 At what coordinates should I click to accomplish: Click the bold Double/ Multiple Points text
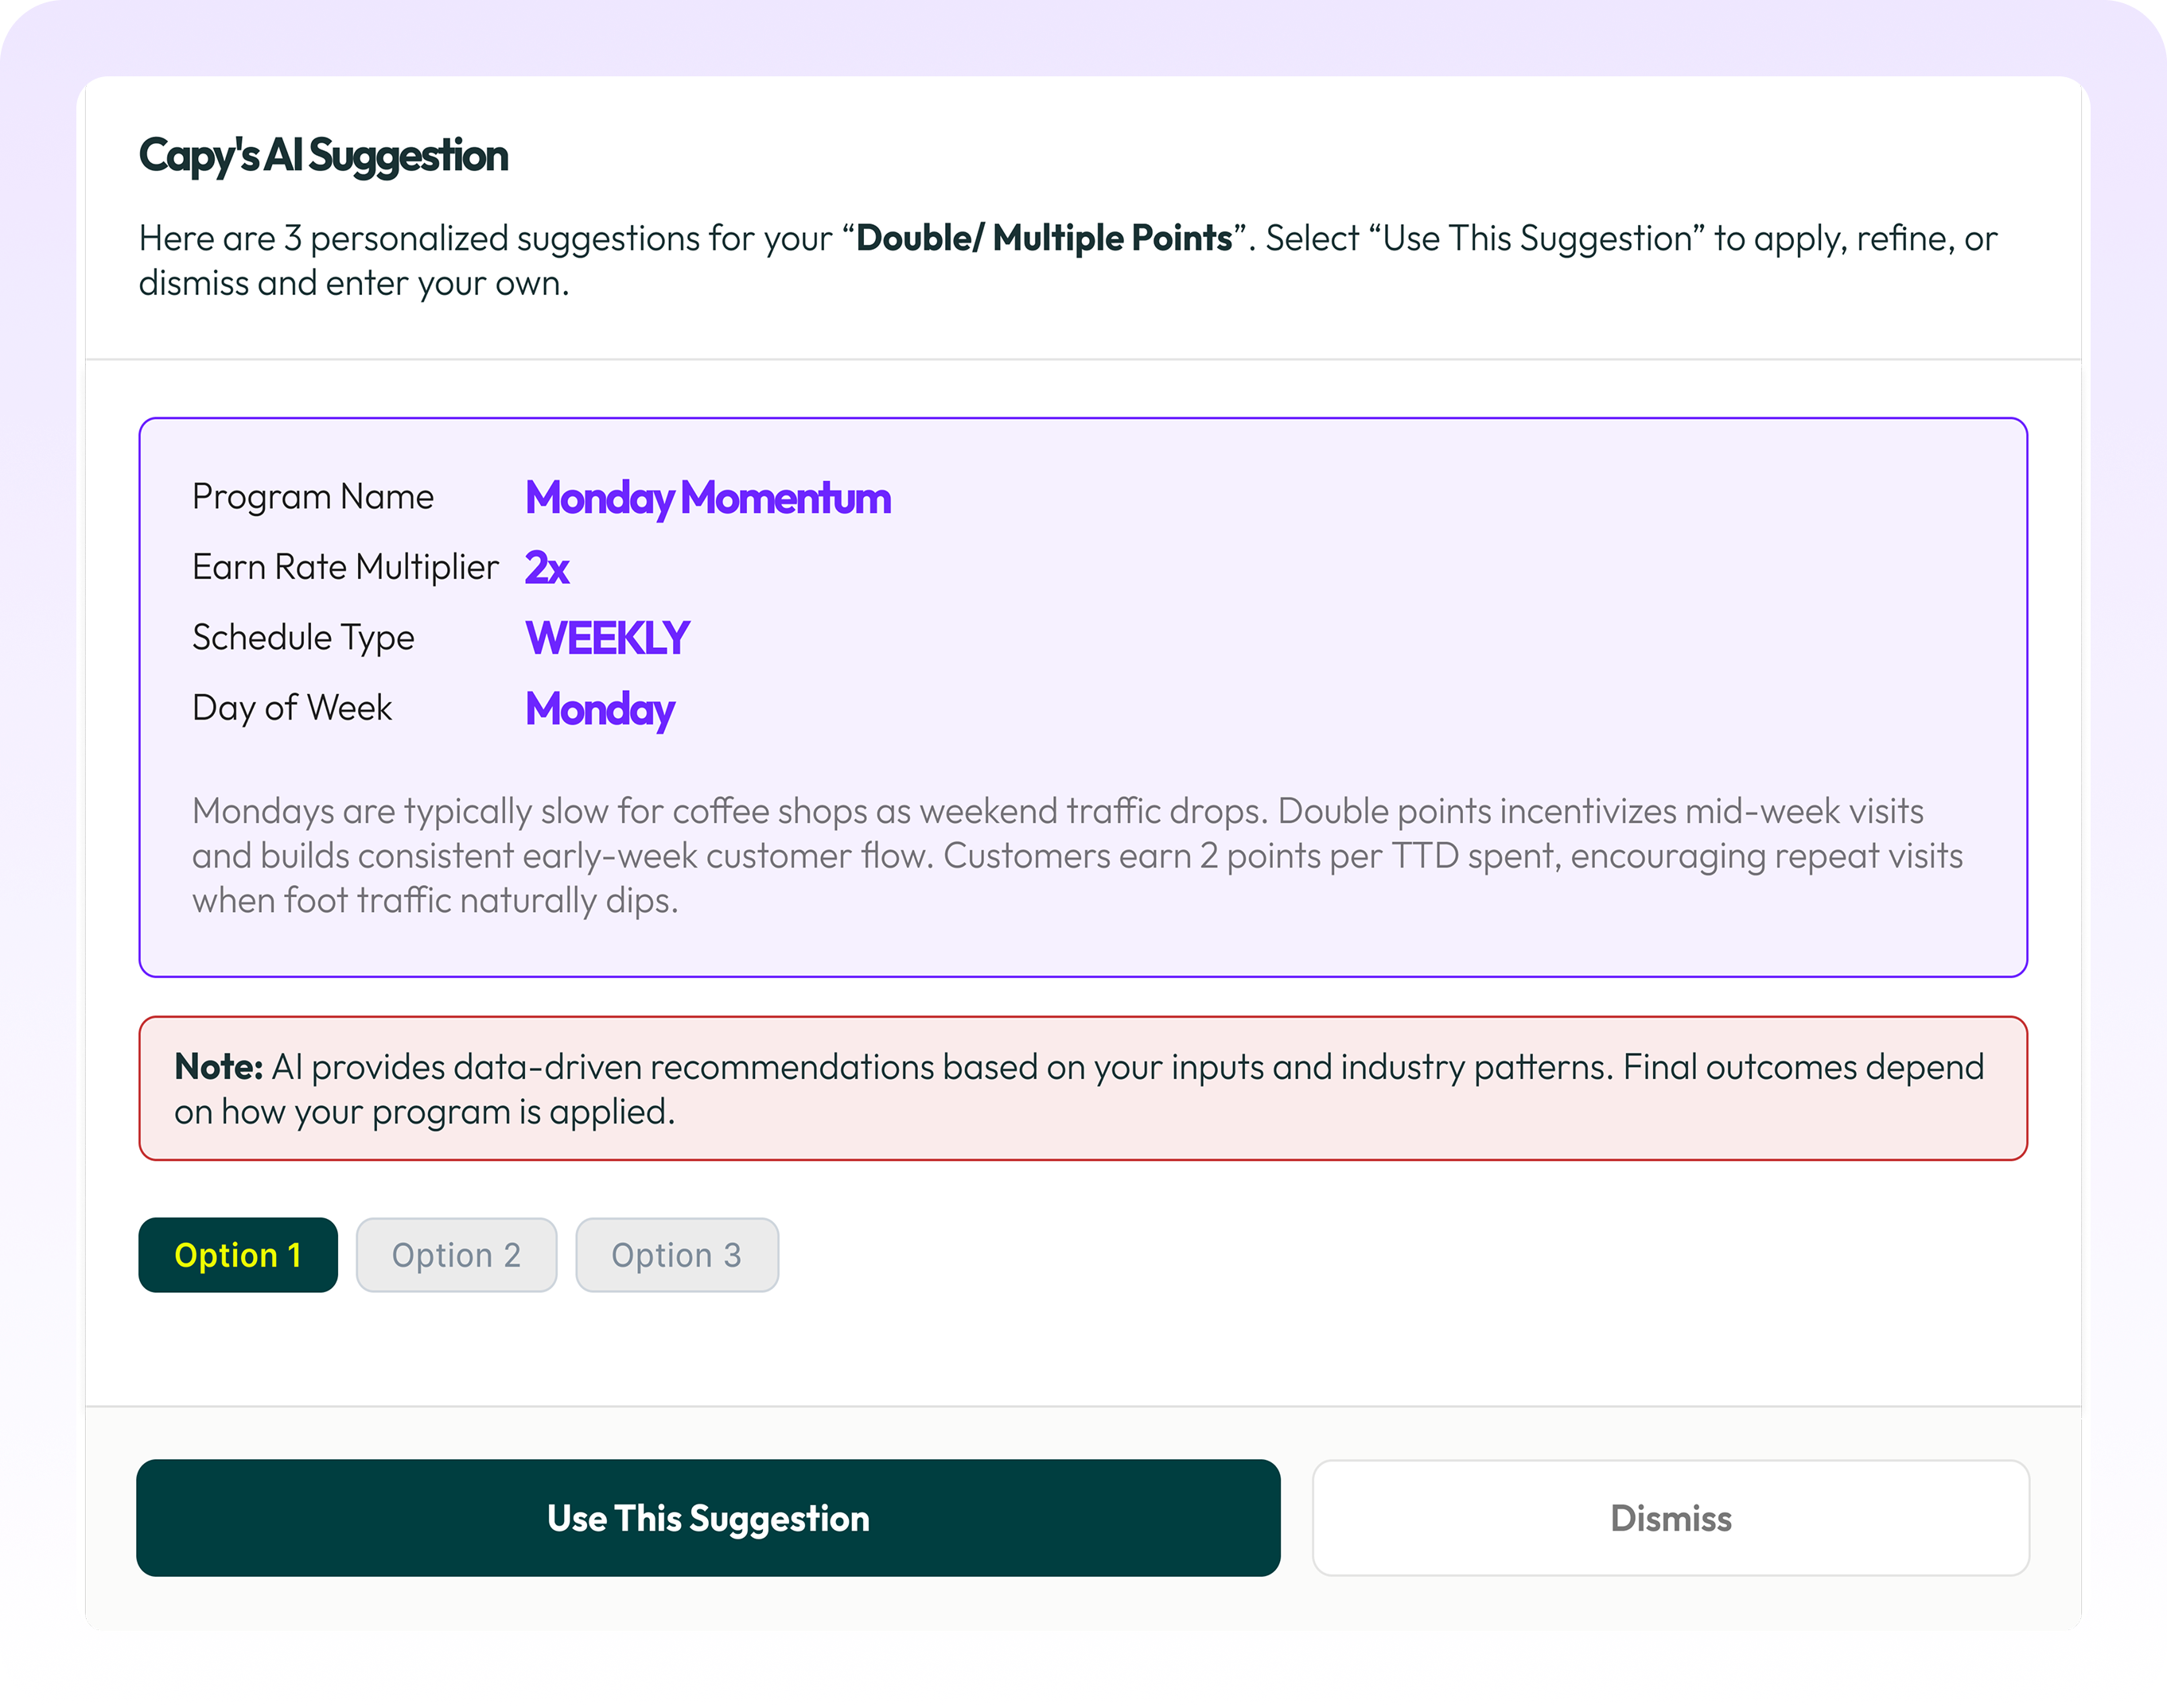tap(1044, 238)
